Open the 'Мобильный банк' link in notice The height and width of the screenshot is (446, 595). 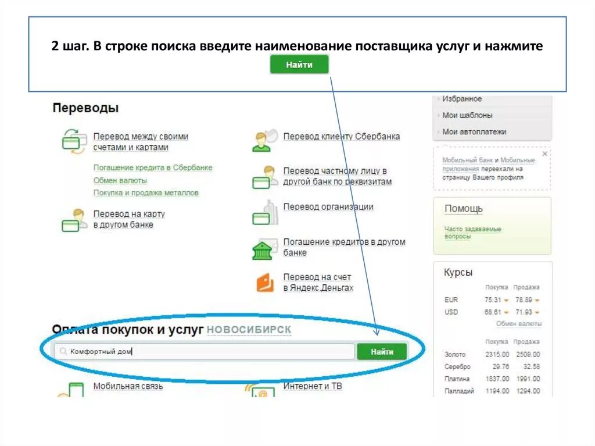click(x=468, y=160)
